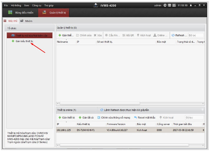Open the Công cụ menu

36,6
